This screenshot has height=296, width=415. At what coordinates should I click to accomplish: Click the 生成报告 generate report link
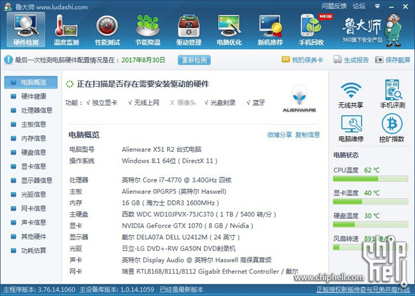tap(351, 60)
